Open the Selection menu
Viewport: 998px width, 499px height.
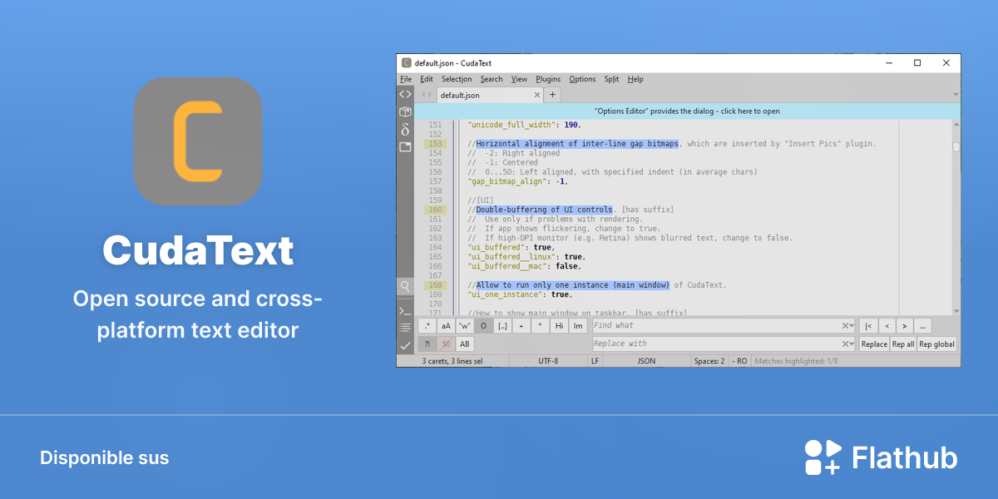457,79
